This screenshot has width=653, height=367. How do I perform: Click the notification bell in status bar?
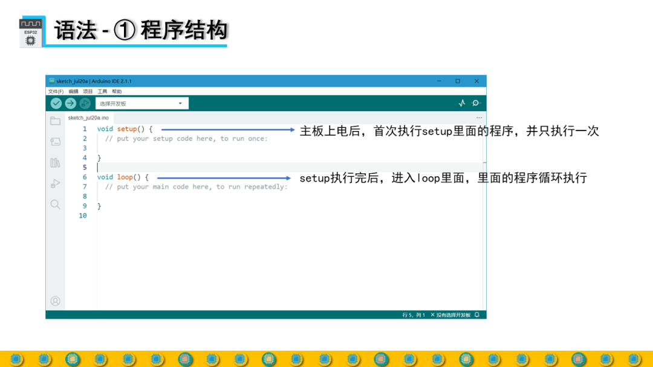pos(477,315)
